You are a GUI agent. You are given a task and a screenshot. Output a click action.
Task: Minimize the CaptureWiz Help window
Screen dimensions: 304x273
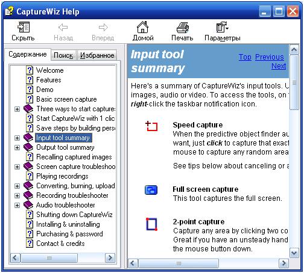[264, 11]
